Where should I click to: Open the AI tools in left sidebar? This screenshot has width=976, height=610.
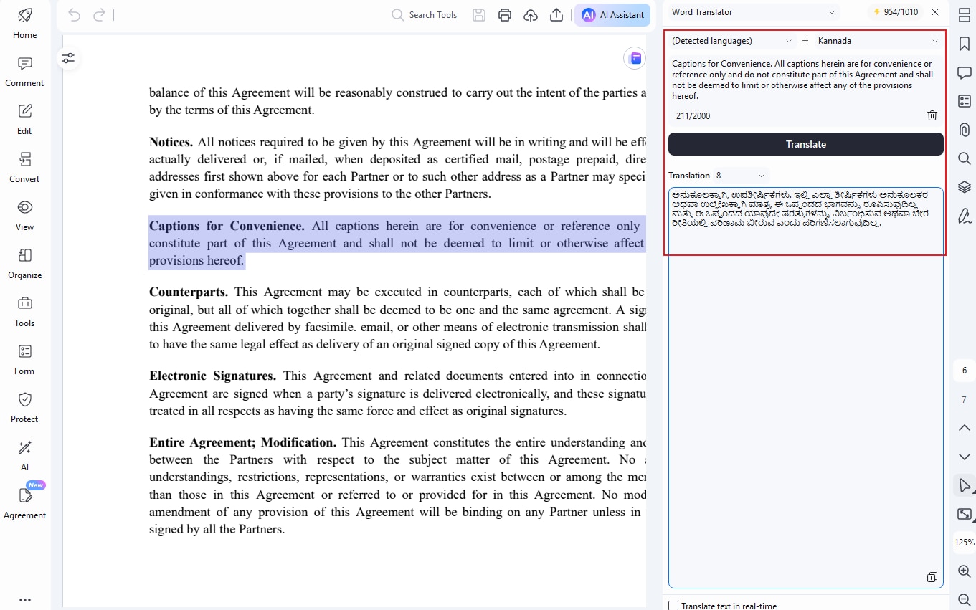[24, 456]
